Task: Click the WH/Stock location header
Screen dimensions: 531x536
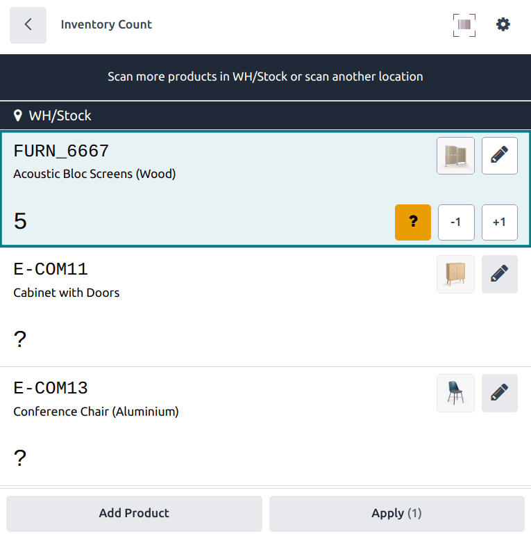Action: pyautogui.click(x=60, y=115)
